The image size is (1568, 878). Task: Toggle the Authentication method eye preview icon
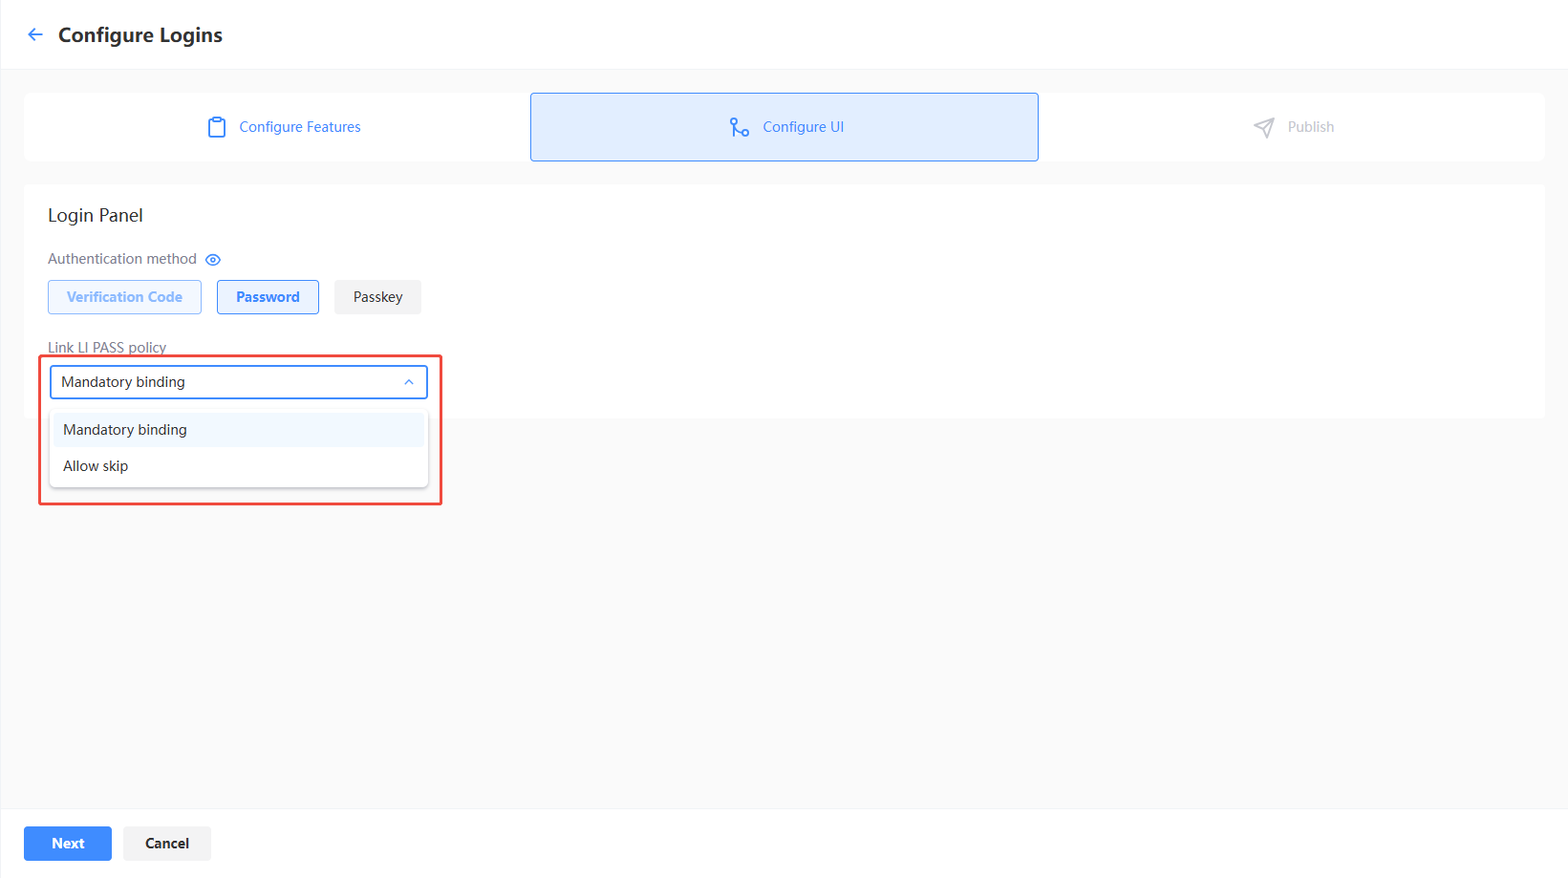213,260
